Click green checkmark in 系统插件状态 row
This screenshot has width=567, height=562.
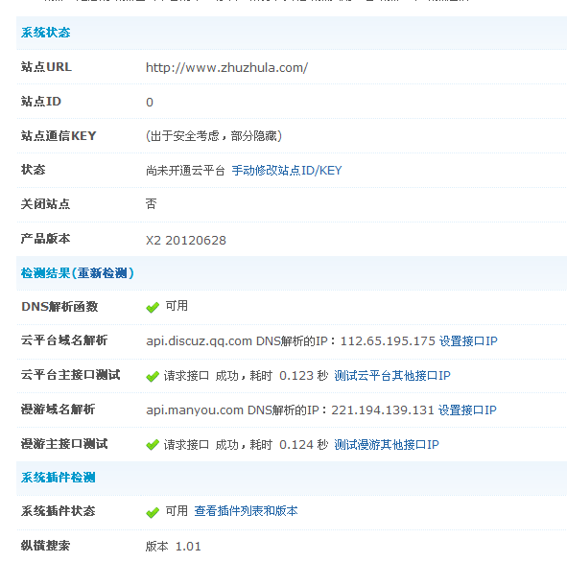pyautogui.click(x=153, y=512)
